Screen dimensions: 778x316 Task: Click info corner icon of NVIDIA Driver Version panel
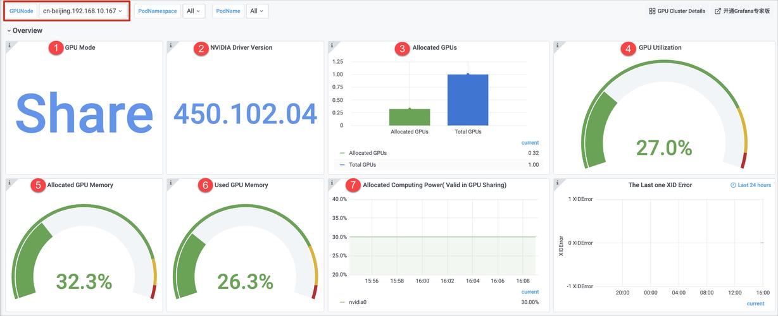[x=170, y=45]
